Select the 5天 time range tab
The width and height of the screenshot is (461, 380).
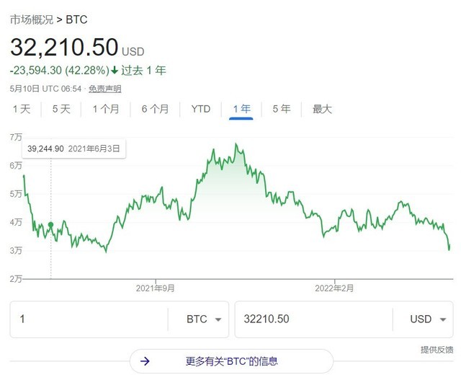coord(61,110)
